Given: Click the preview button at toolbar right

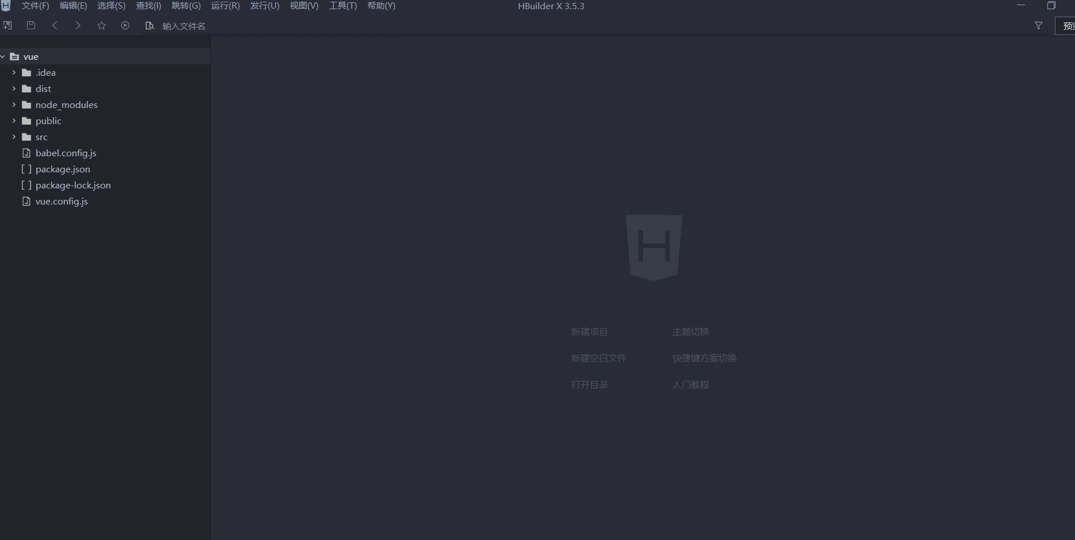Looking at the screenshot, I should coord(1065,26).
